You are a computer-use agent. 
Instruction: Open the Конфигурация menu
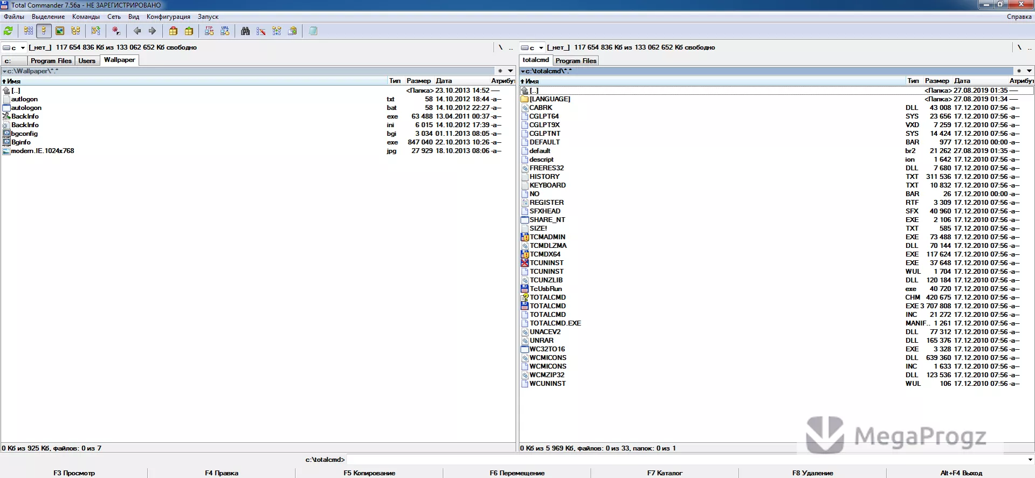[168, 17]
